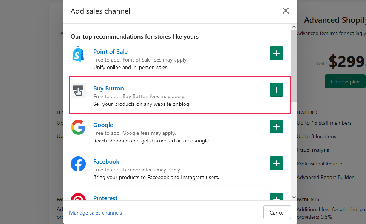Click the 'Add sales channel' dialog title
Screen dimensions: 366x224
click(x=100, y=11)
